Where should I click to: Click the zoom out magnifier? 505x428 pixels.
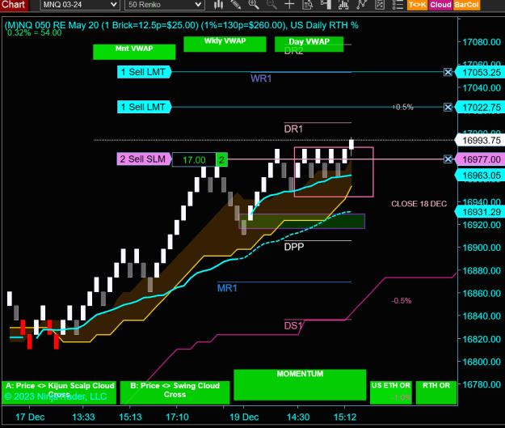[271, 5]
